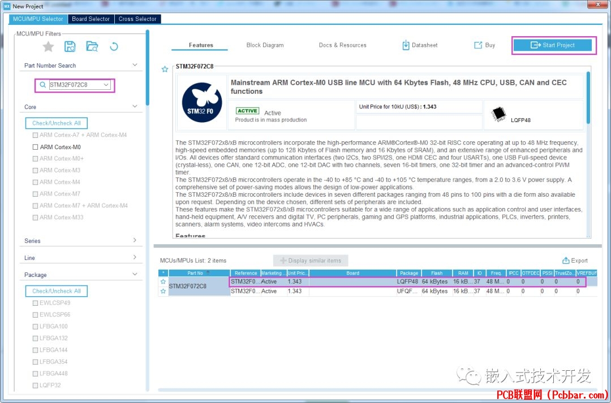This screenshot has height=403, width=611.
Task: Click the filter panel vertical scrollbar
Action: coord(147,67)
